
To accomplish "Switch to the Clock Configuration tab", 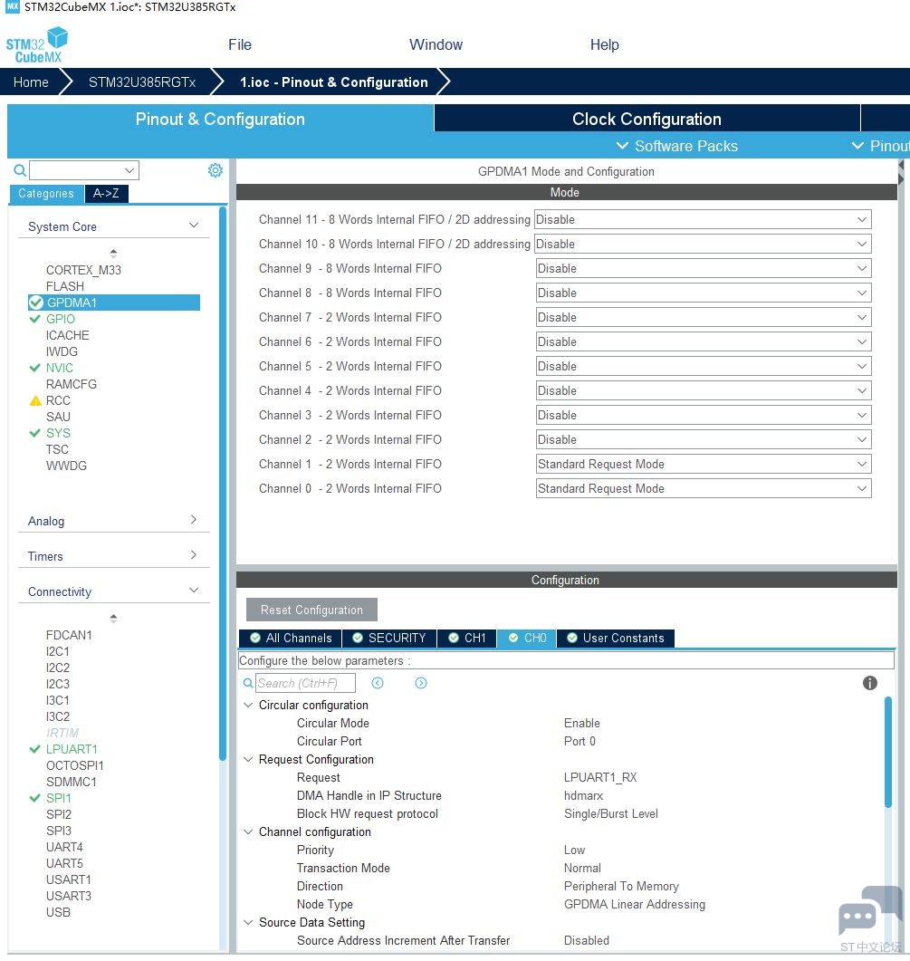I will 647,119.
